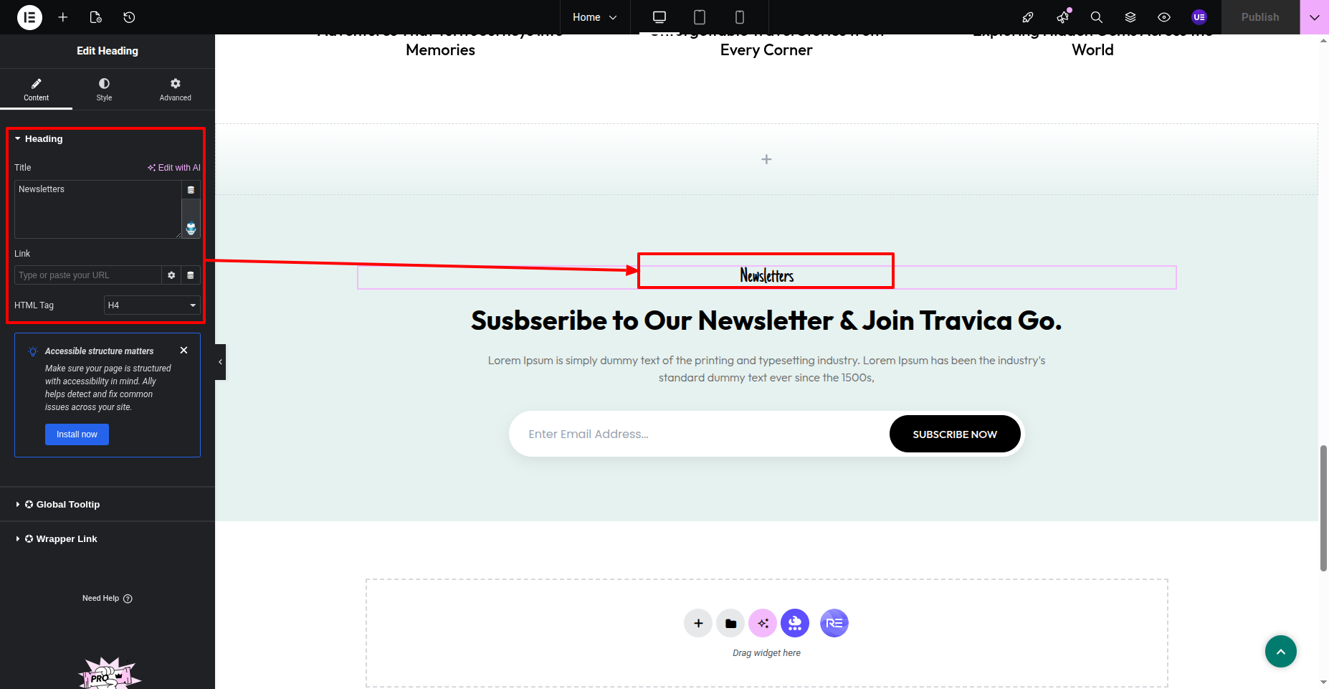The image size is (1329, 689).
Task: Click the document settings page icon
Action: pyautogui.click(x=96, y=17)
